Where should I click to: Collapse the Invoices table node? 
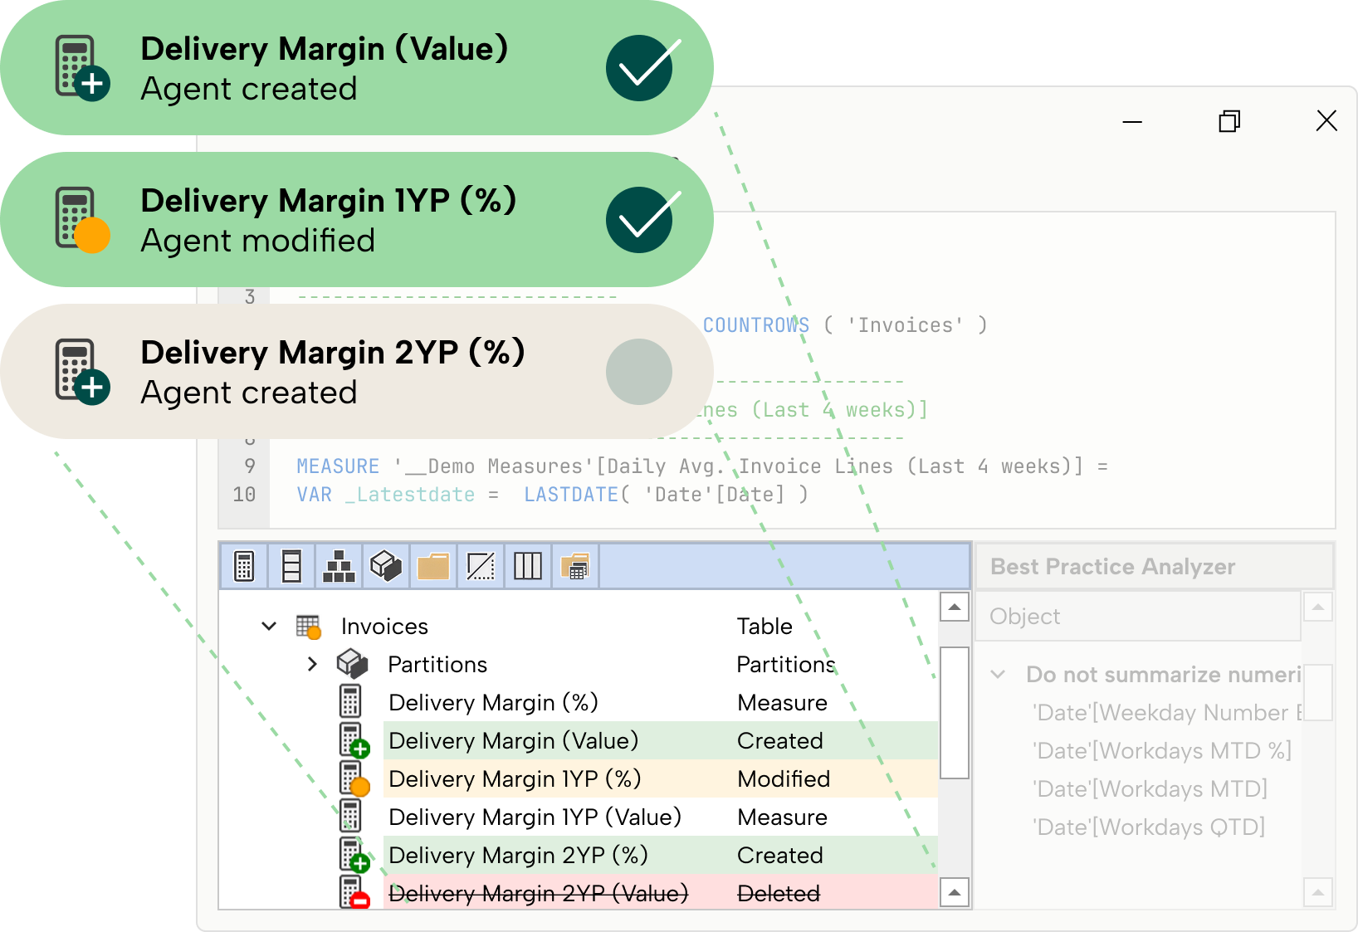point(268,626)
